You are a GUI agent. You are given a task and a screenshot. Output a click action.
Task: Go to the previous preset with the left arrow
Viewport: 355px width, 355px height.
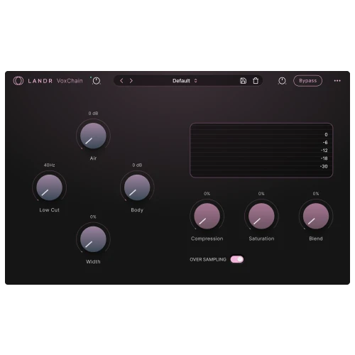click(x=121, y=81)
